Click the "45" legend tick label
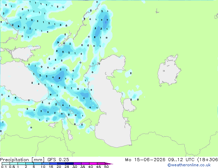 coord(98,167)
